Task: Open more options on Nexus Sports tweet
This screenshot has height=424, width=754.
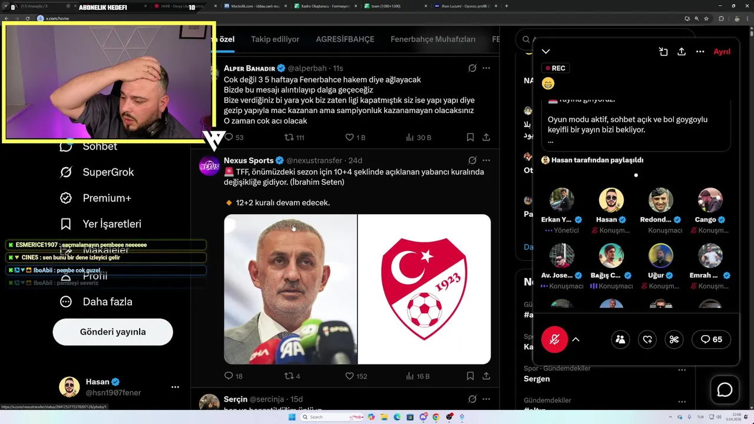Action: click(486, 160)
